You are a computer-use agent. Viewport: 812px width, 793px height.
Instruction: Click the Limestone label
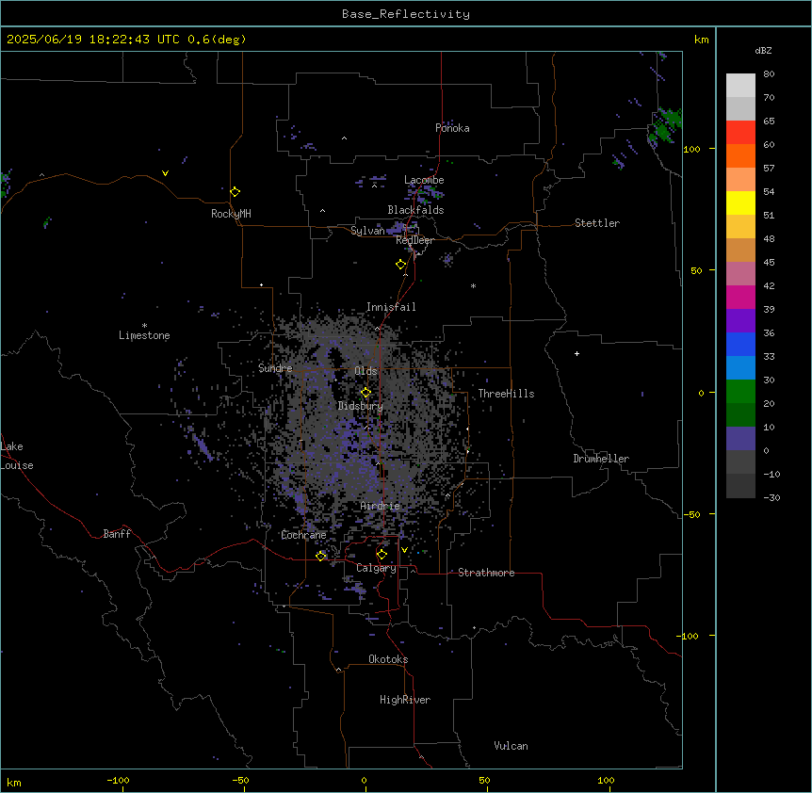coord(144,335)
